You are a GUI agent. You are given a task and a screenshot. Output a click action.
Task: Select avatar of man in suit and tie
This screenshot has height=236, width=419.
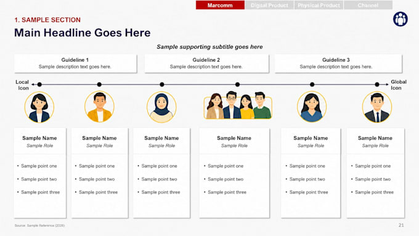[x=376, y=107]
